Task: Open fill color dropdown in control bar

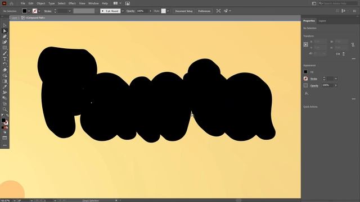Action: coord(29,11)
